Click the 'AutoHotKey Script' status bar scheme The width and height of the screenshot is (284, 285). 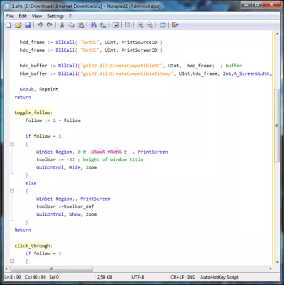coord(219,277)
